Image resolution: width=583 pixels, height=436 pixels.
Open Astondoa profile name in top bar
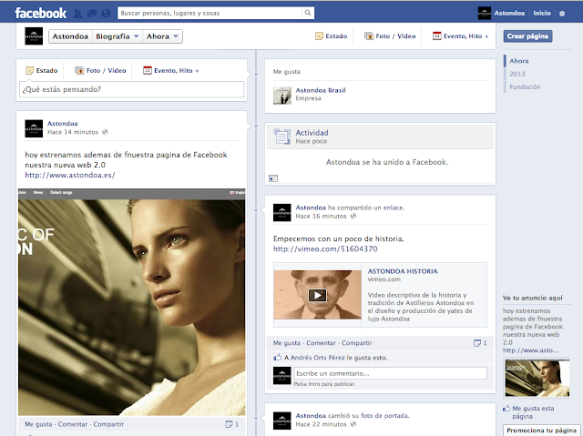click(509, 13)
